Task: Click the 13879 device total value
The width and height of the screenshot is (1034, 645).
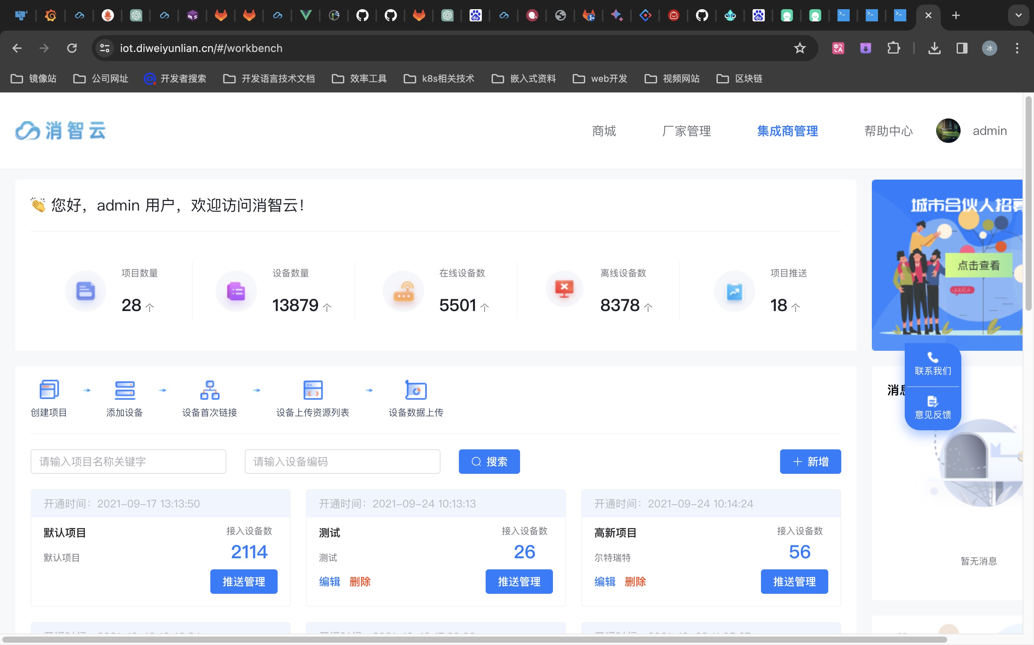Action: (x=296, y=305)
